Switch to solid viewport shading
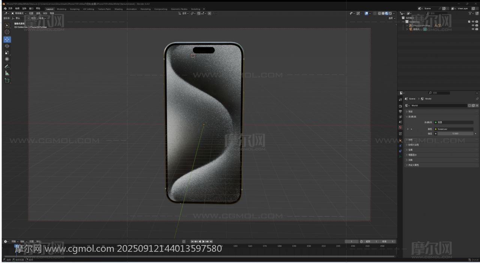The height and width of the screenshot is (263, 480). tap(383, 13)
